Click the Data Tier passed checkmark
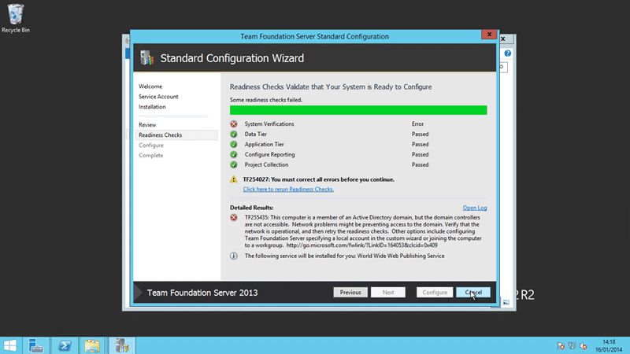This screenshot has height=354, width=630. pos(234,134)
